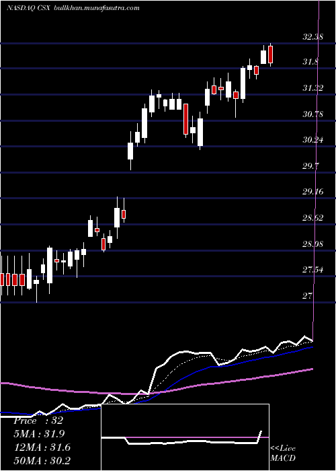The width and height of the screenshot is (336, 471).
Task: Select the 30.24 price axis label
Action: coord(312,140)
